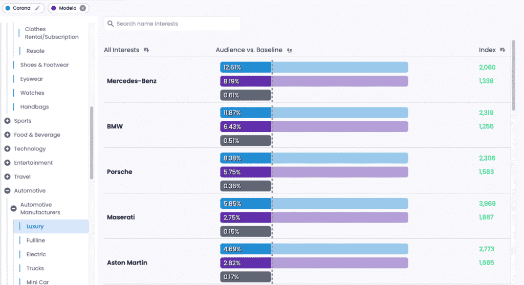Click the 1,583 Porsche index value
Image resolution: width=524 pixels, height=285 pixels.
point(486,172)
